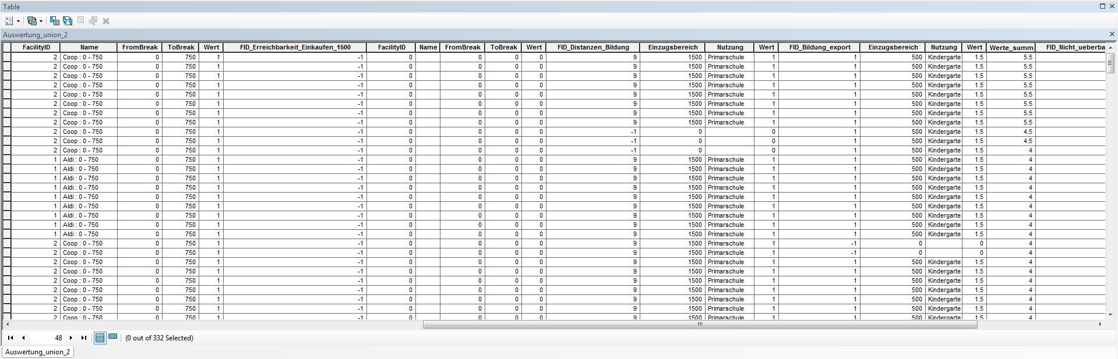Click the Switch Selection icon
Image resolution: width=1118 pixels, height=359 pixels.
point(68,21)
